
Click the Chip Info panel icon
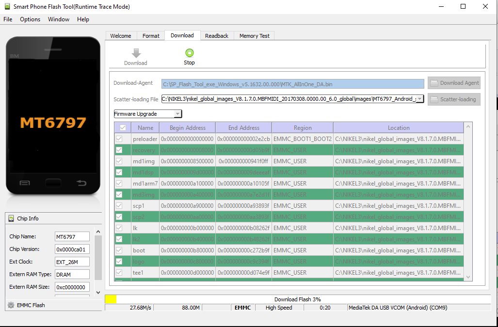(11, 218)
